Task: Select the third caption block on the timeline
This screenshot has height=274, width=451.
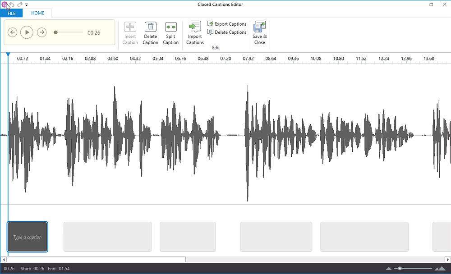Action: point(188,237)
